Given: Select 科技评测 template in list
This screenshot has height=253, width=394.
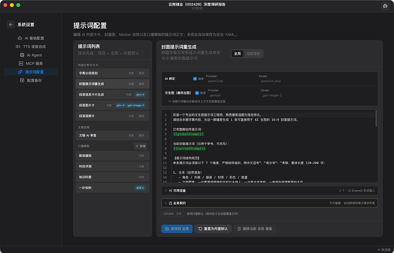Looking at the screenshot, I should [x=112, y=166].
